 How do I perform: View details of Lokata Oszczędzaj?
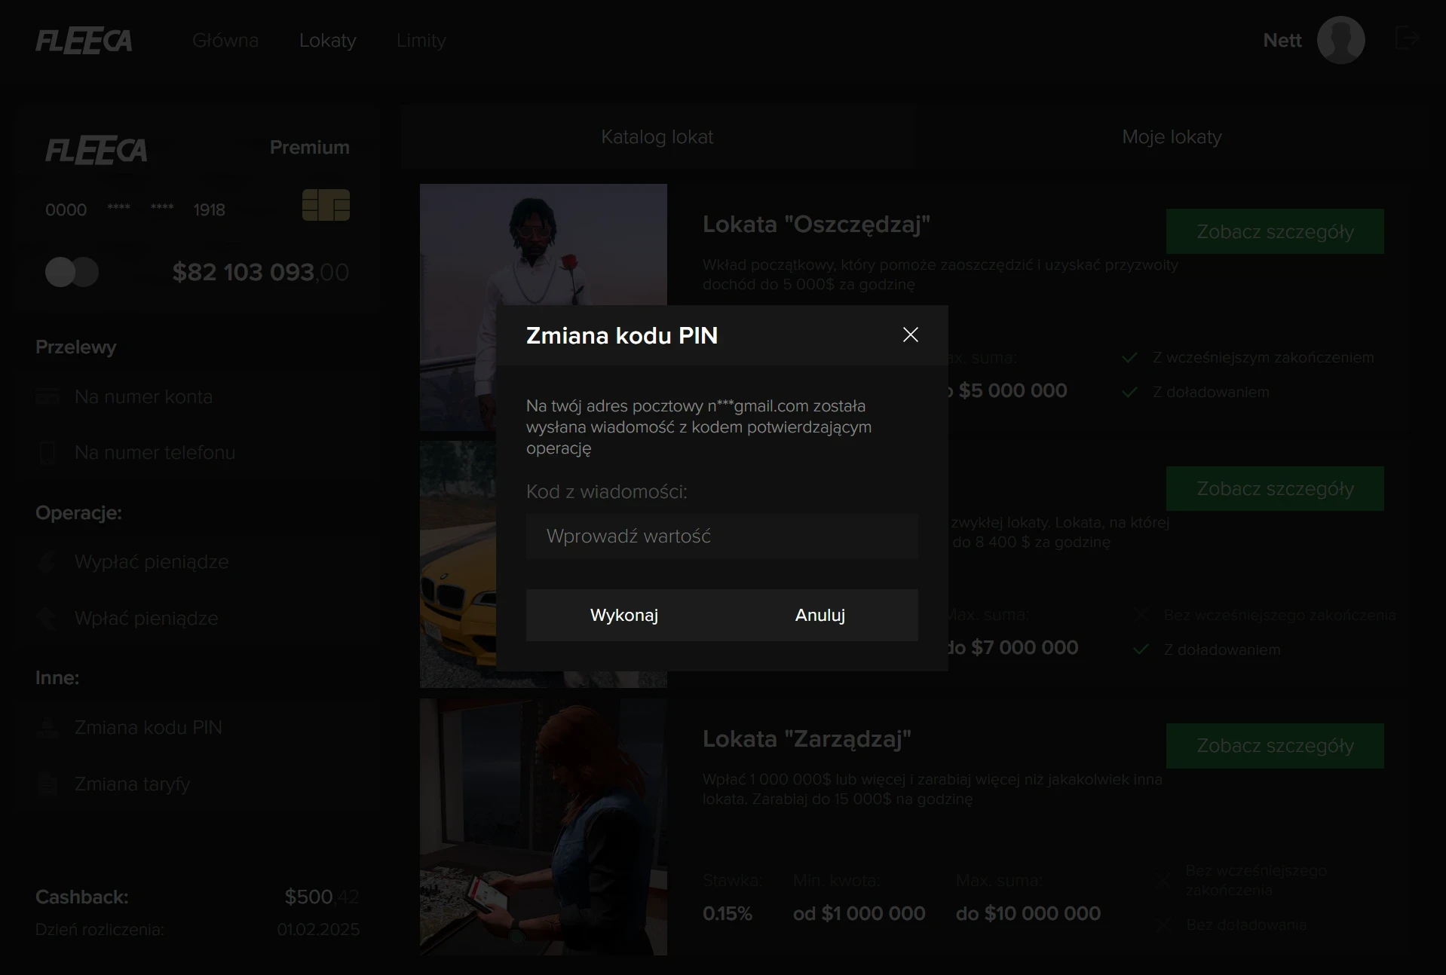1274,231
